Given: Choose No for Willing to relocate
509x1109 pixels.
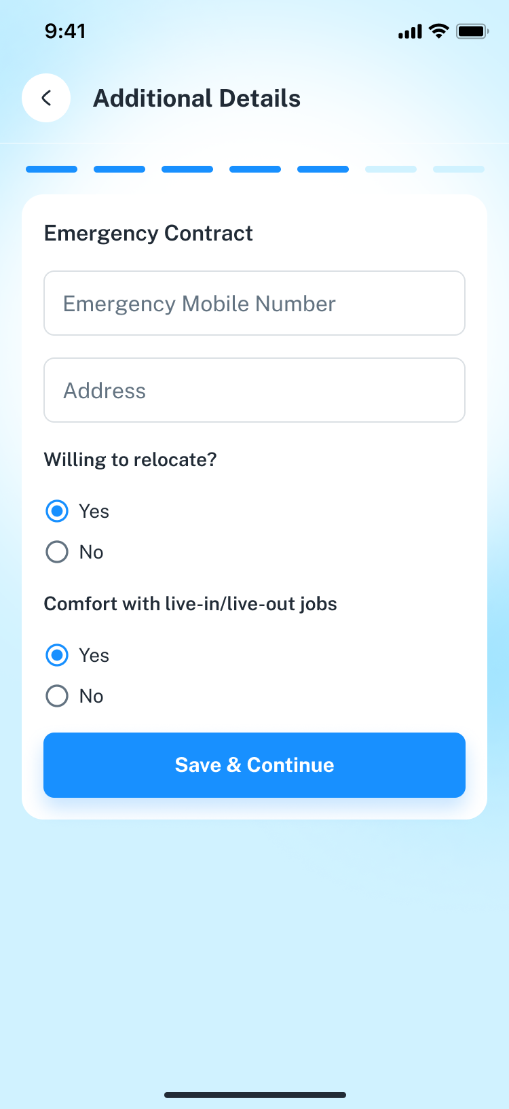Looking at the screenshot, I should coord(57,552).
